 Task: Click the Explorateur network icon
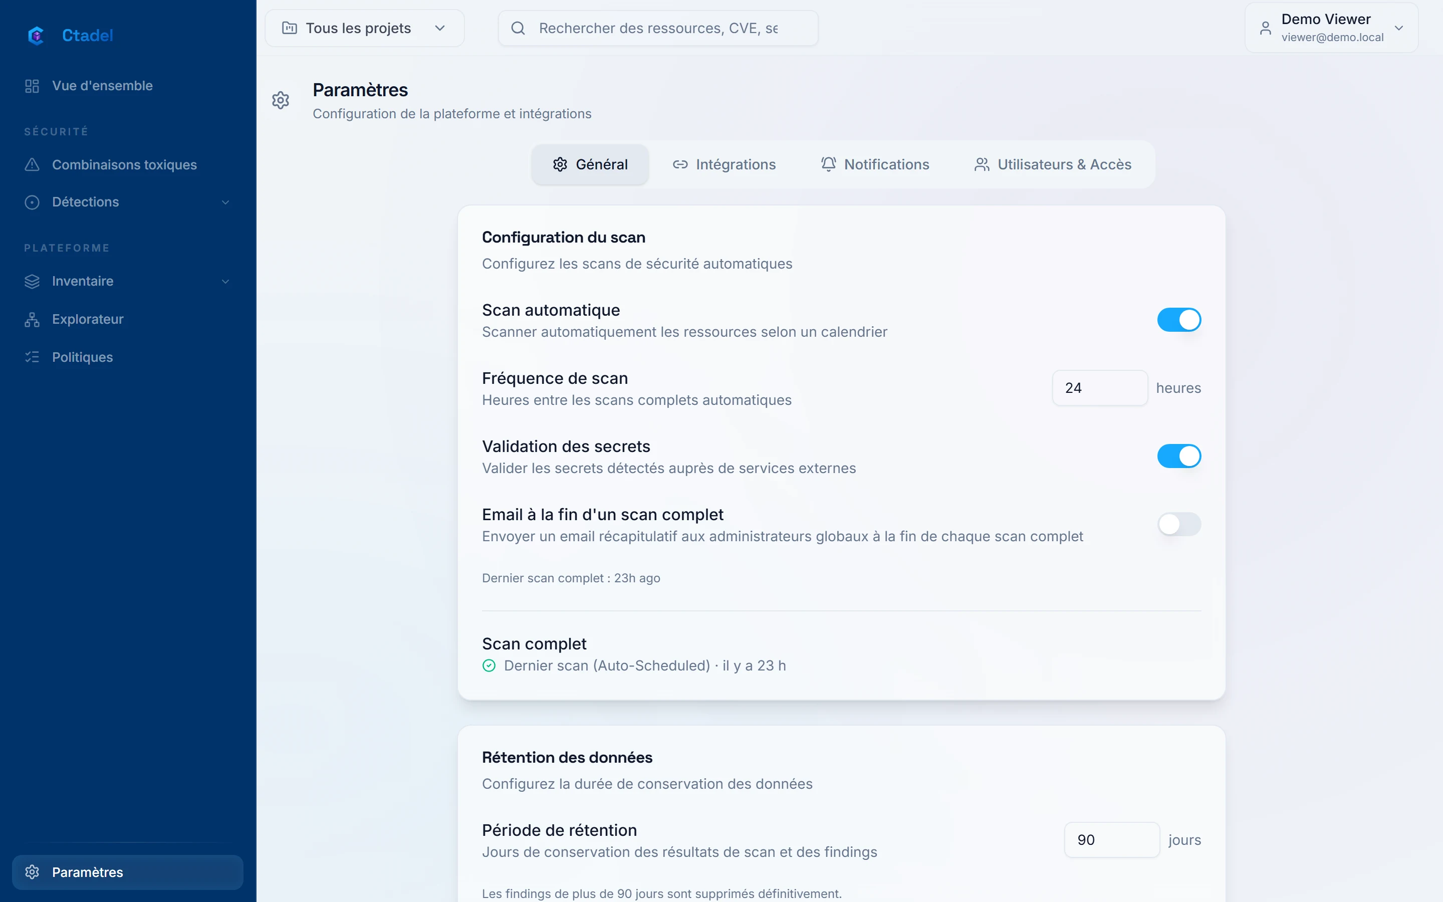32,319
